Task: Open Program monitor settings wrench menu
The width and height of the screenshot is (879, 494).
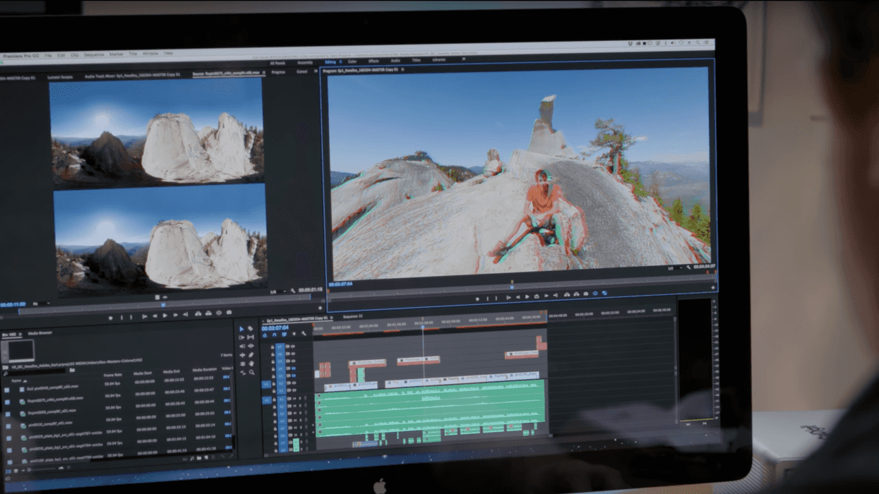Action: [688, 267]
